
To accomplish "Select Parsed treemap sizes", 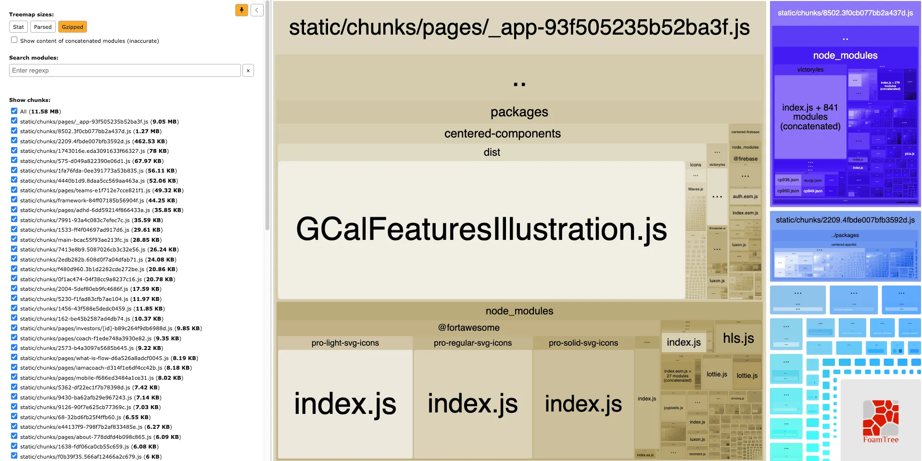I will (42, 26).
